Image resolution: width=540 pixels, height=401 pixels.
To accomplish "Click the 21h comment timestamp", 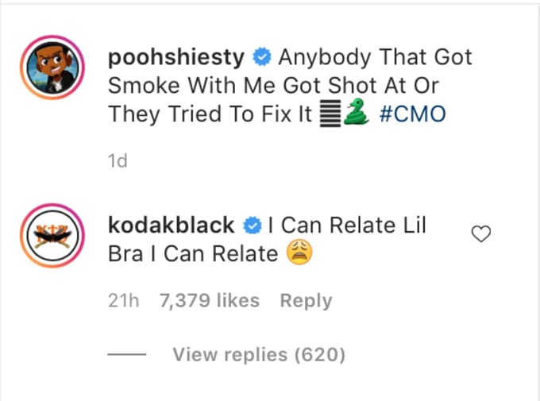I will point(123,300).
